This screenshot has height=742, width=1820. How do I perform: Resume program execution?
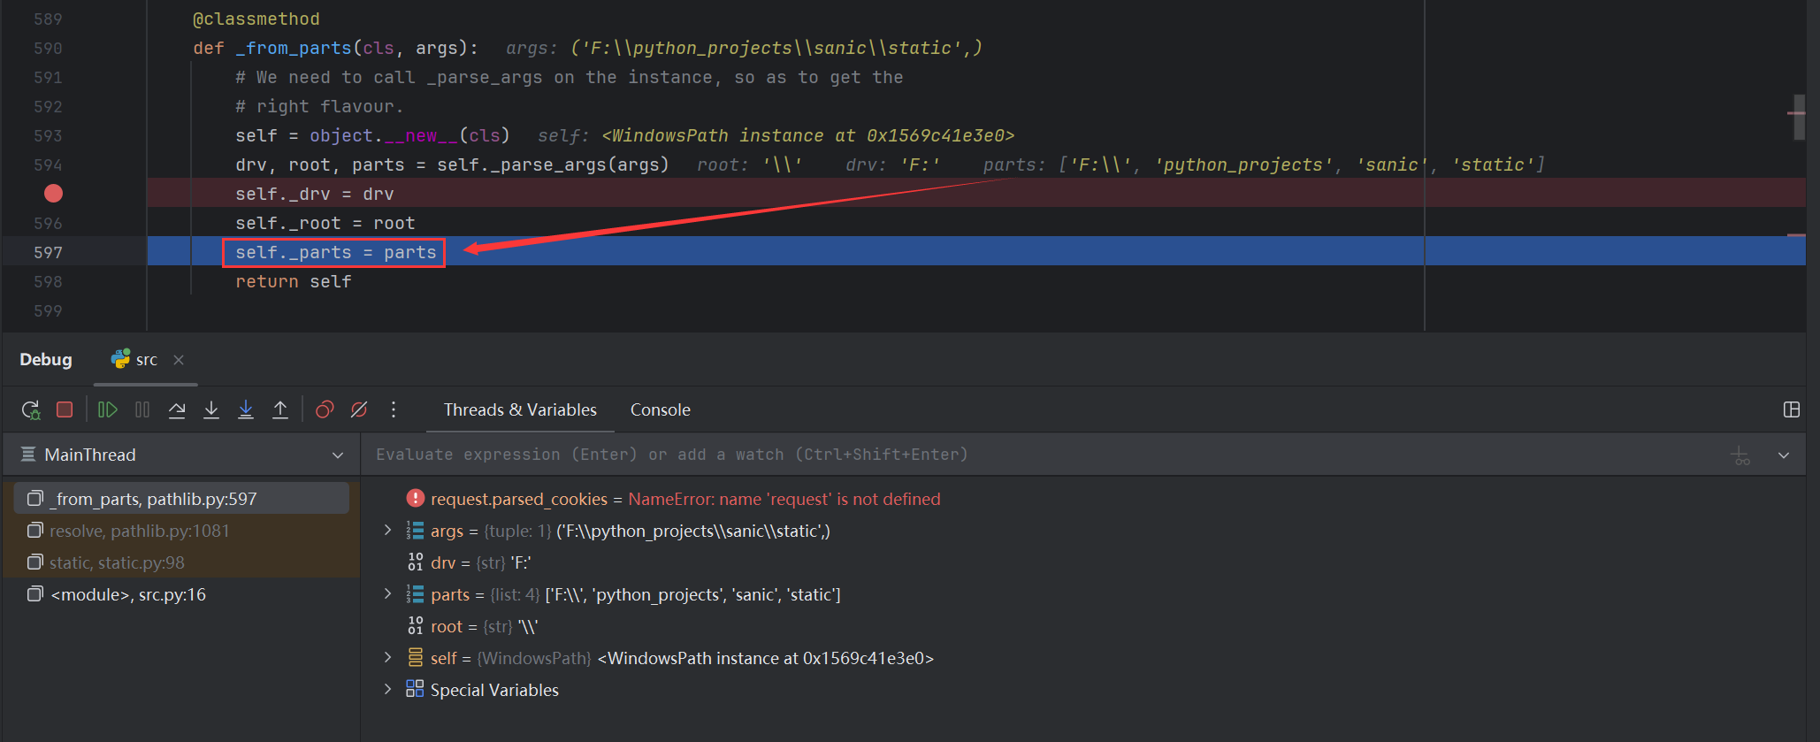[107, 409]
